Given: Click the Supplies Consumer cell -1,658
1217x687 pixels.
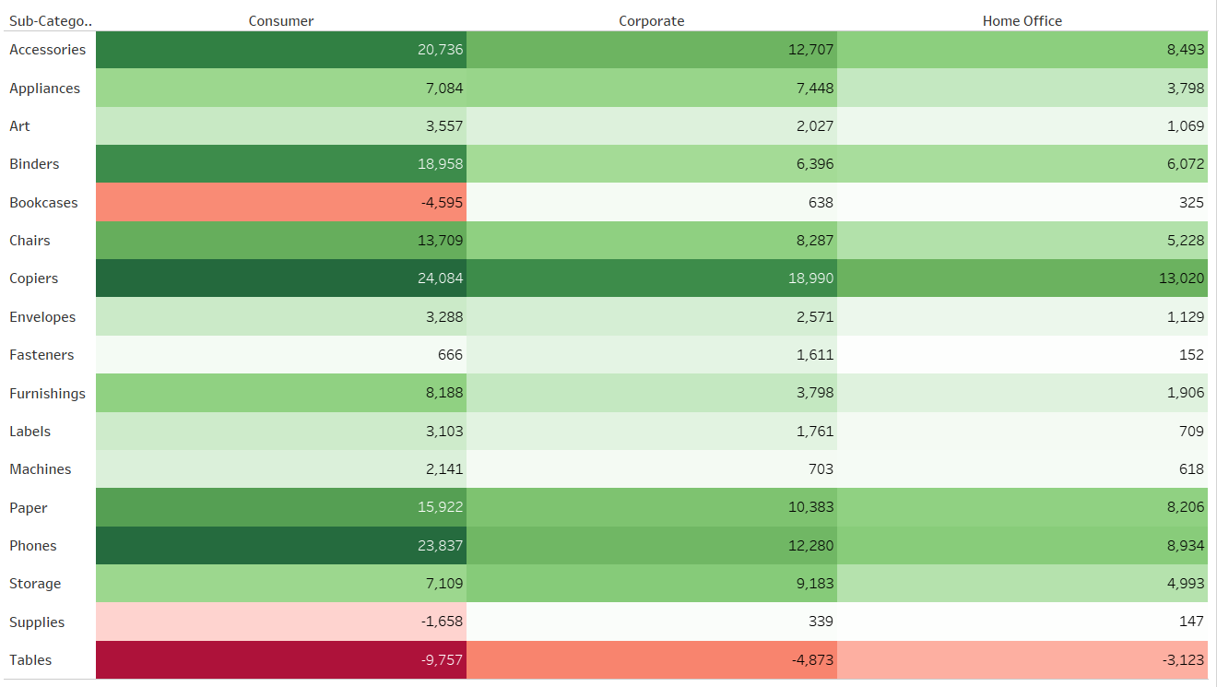Looking at the screenshot, I should (x=281, y=622).
